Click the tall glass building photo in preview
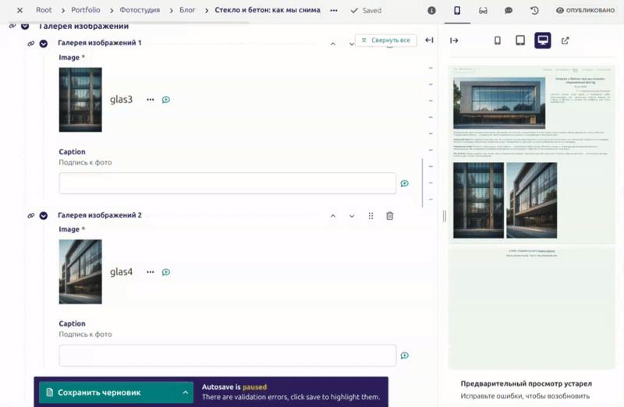Viewport: 624px width, 407px height. 478,200
